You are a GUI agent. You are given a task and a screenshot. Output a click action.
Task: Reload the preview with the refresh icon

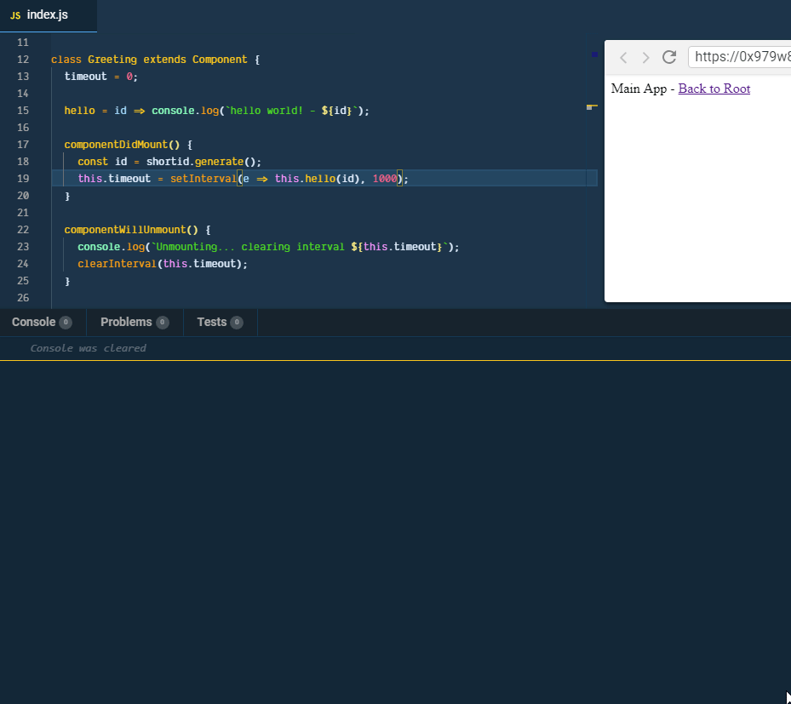pyautogui.click(x=669, y=57)
